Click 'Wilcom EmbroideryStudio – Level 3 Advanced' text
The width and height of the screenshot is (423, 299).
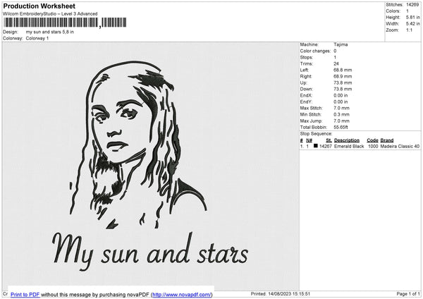point(50,13)
